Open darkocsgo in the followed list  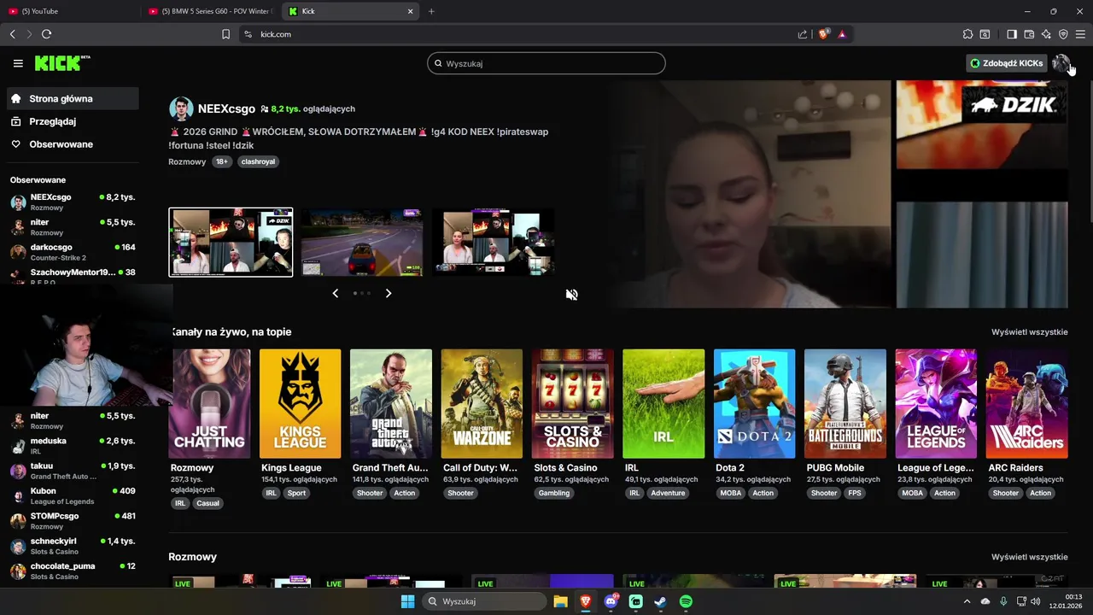(x=73, y=252)
